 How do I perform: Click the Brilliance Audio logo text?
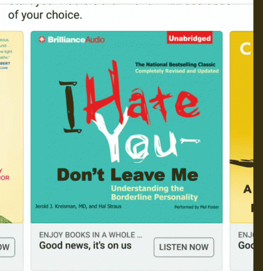76,40
